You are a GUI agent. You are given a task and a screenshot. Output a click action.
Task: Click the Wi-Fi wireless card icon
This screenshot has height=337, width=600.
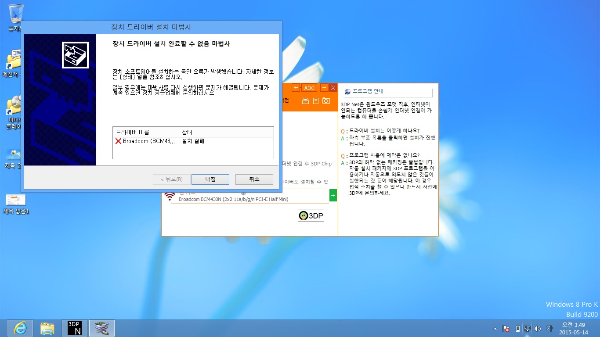click(170, 196)
